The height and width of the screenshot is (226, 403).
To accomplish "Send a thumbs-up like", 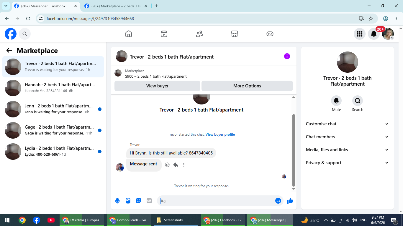I will point(290,201).
